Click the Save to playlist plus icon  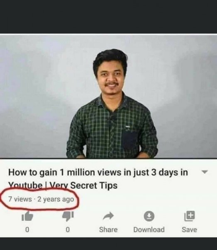(189, 216)
